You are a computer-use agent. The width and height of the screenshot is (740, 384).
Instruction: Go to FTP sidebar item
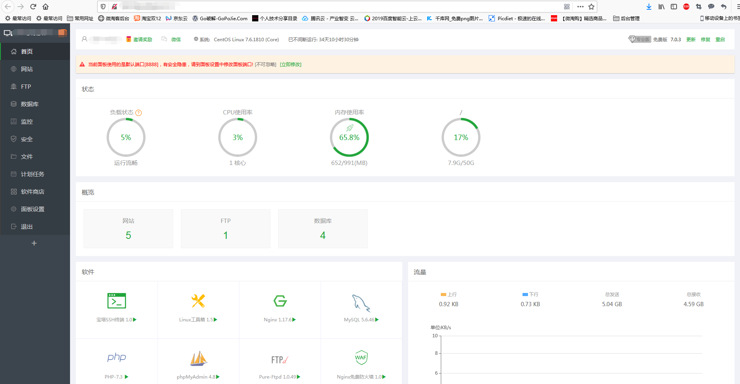point(35,86)
